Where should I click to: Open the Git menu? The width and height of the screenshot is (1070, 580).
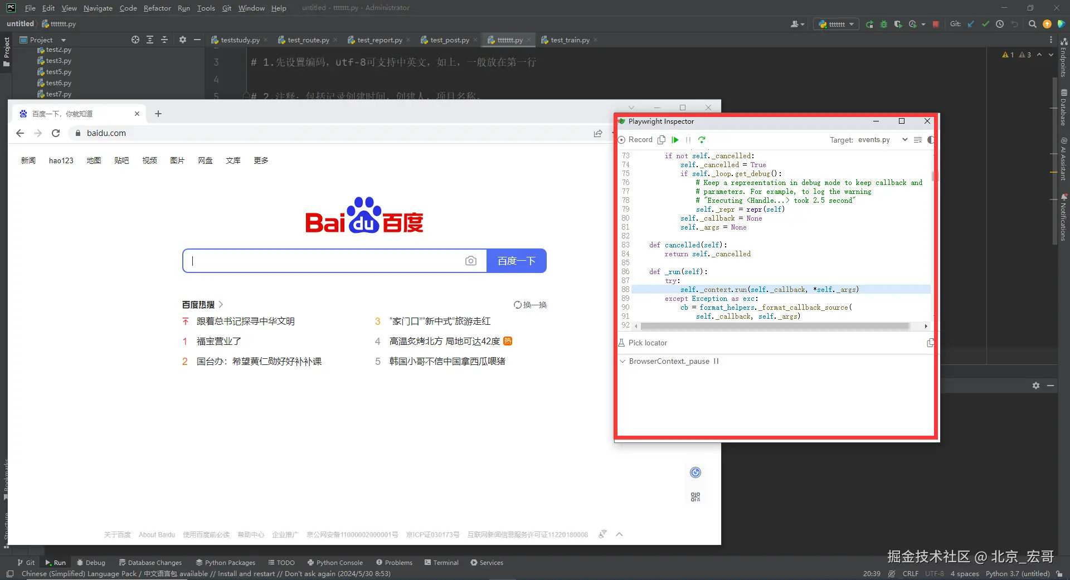(x=227, y=8)
